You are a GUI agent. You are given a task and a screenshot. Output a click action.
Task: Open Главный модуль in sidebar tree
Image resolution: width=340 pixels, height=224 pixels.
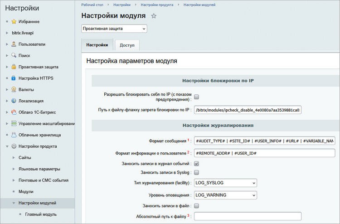41,214
